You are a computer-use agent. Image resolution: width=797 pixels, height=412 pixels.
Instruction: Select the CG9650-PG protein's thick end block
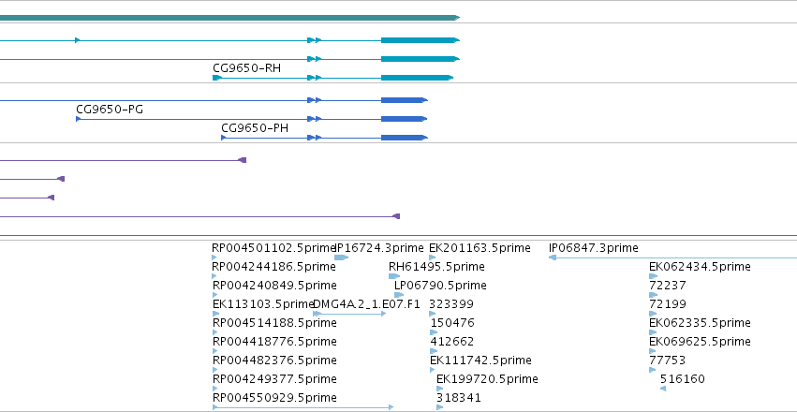click(x=404, y=119)
